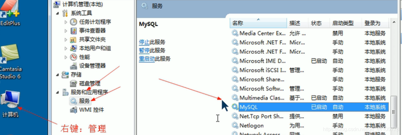Viewport: 402px width, 135px height.
Task: Click the gear icon beside Net.Tcp Port Sh...
Action: point(235,116)
